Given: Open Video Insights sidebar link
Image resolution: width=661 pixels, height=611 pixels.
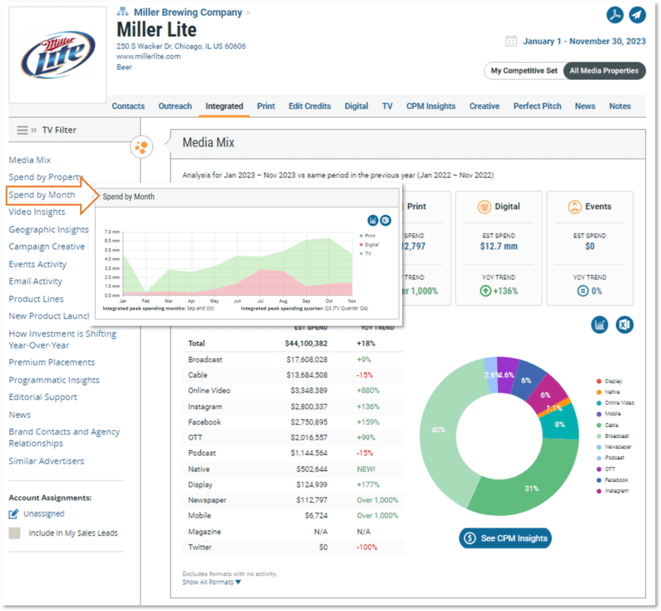Looking at the screenshot, I should (37, 212).
